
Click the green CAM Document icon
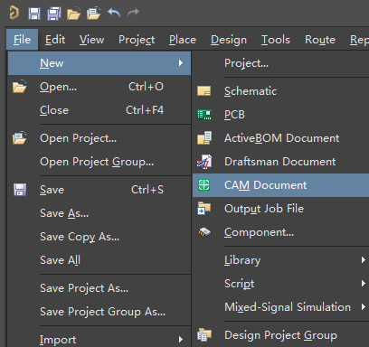pos(204,185)
